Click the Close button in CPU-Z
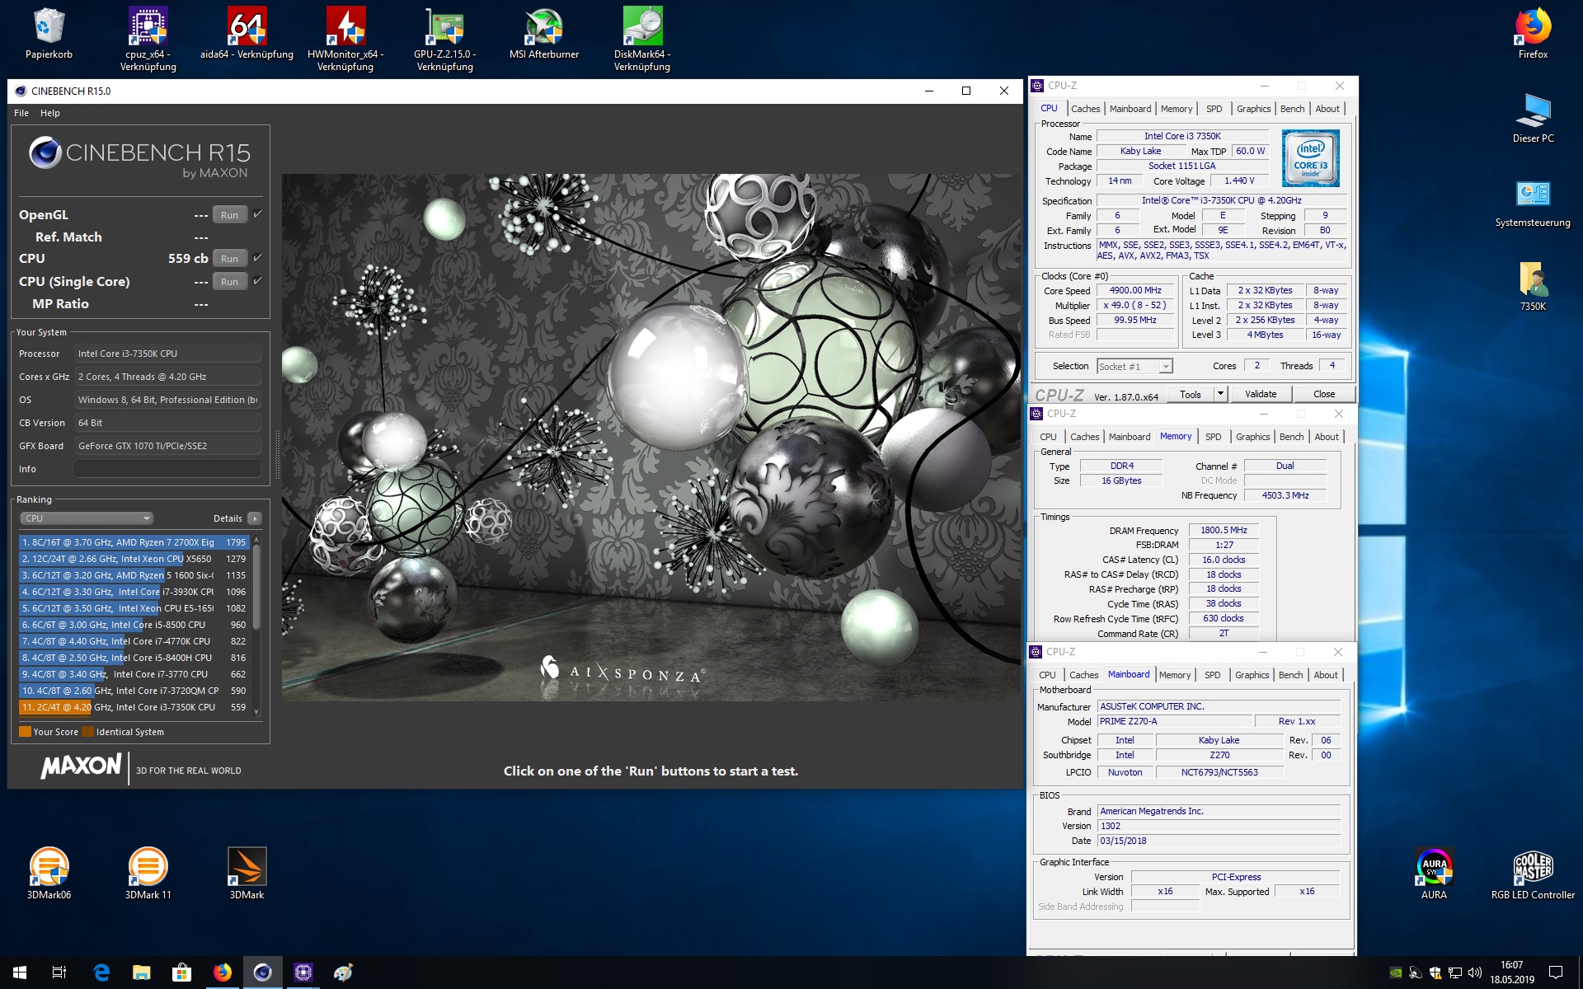The image size is (1583, 989). tap(1324, 394)
